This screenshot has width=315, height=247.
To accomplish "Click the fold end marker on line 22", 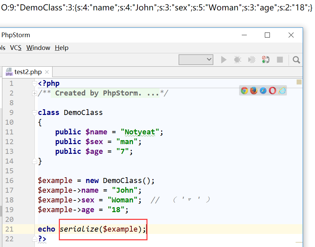I will point(34,239).
